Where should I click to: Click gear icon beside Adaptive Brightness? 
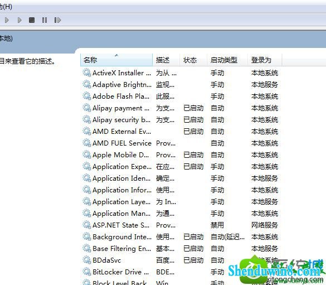87,84
